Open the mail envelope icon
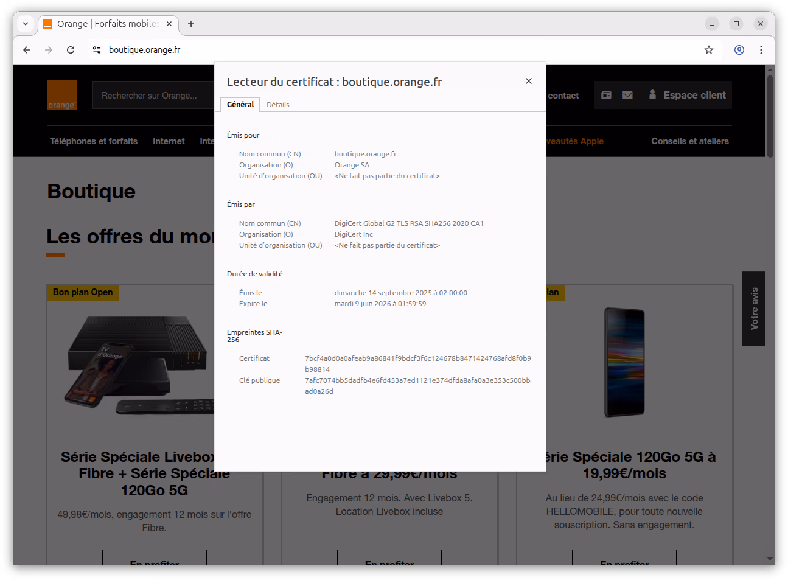Image resolution: width=788 pixels, height=580 pixels. tap(627, 95)
